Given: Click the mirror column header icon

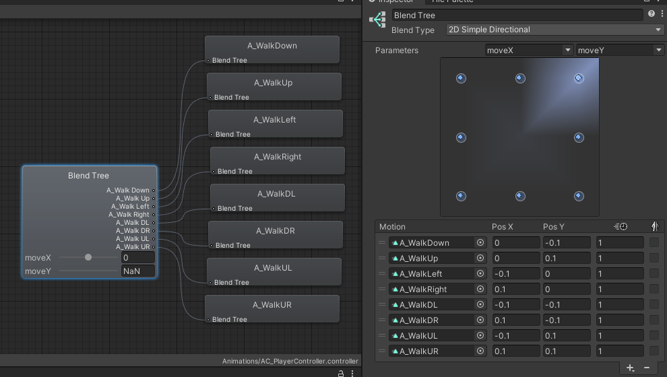Looking at the screenshot, I should pyautogui.click(x=654, y=227).
